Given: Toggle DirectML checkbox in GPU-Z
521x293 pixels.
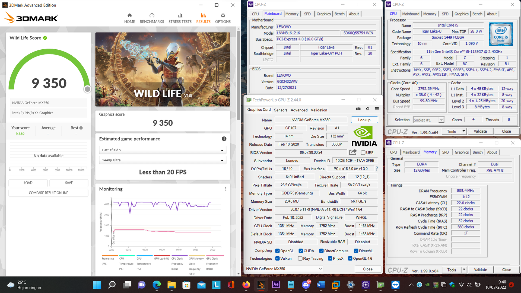Looking at the screenshot, I should (356, 251).
